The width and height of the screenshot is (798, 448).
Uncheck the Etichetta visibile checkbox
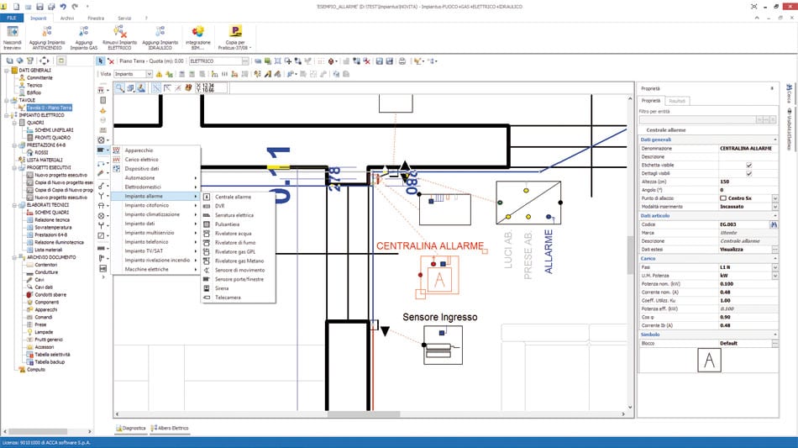click(748, 165)
